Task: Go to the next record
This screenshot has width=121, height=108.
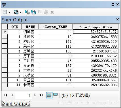Action: pyautogui.click(x=35, y=95)
